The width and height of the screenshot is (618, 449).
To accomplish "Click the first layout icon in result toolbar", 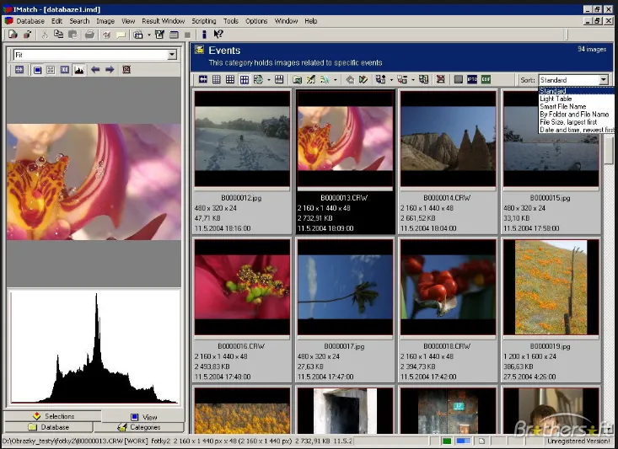I will 203,79.
